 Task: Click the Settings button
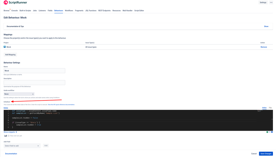click(263, 2)
